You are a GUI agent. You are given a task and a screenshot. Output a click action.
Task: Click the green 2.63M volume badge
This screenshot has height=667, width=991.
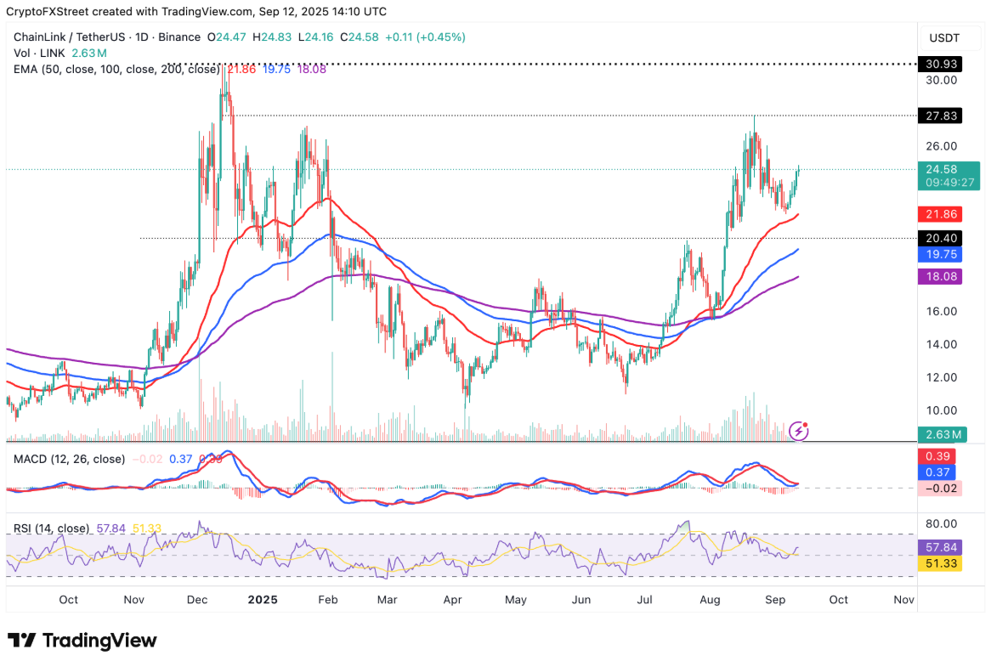[x=941, y=433]
